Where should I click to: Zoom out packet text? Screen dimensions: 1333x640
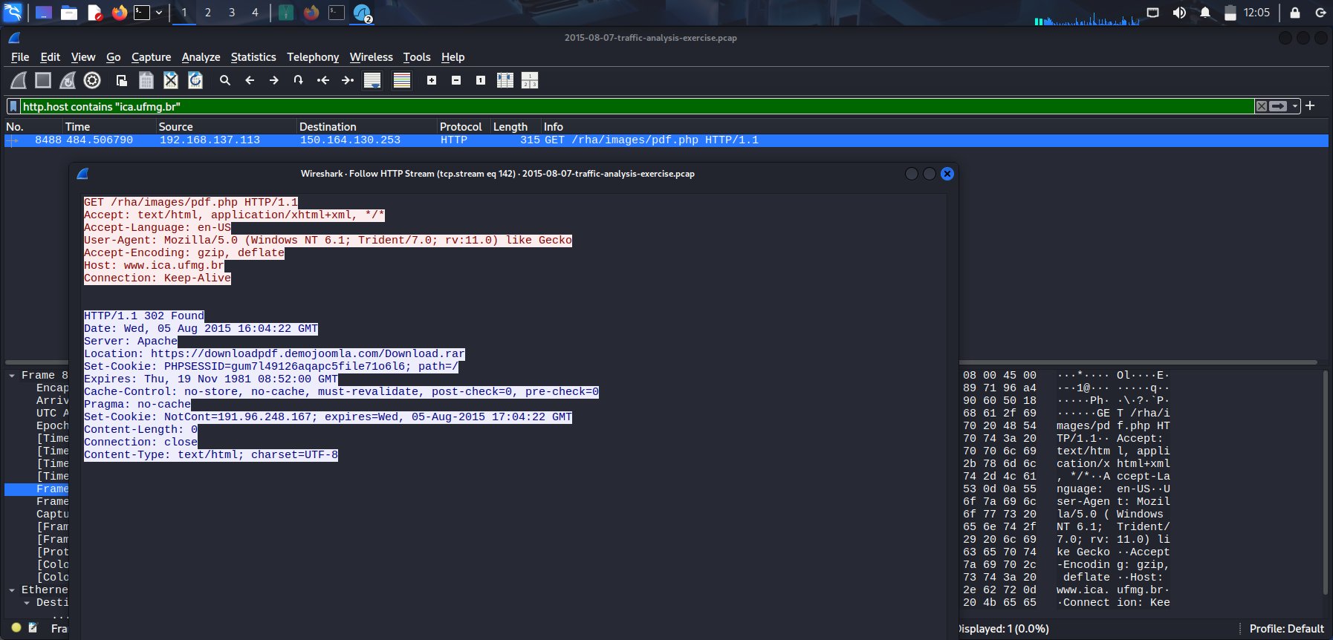point(456,80)
